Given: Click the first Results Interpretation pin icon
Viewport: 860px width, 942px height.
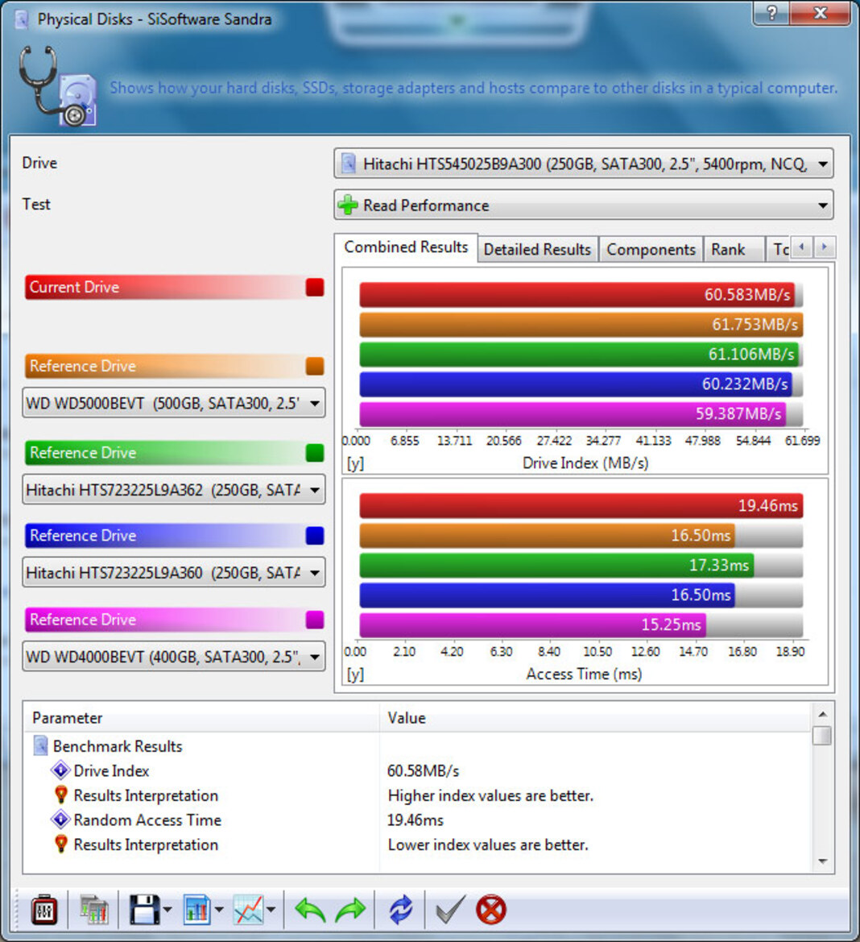Looking at the screenshot, I should click(x=60, y=795).
